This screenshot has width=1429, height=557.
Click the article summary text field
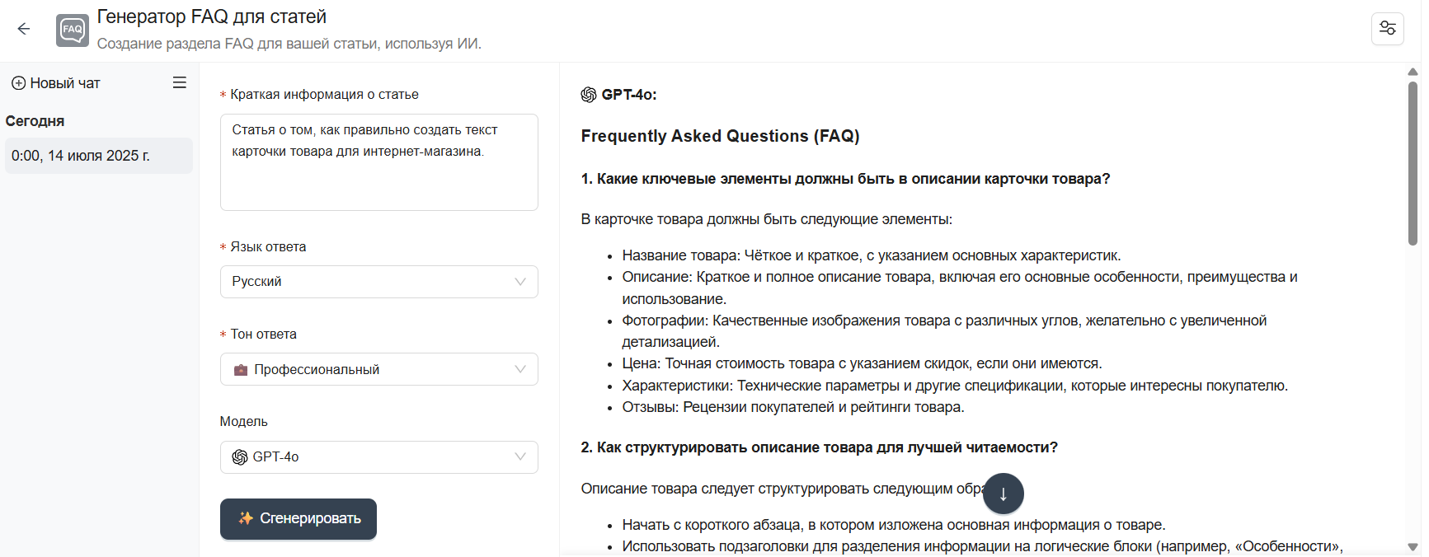(378, 162)
